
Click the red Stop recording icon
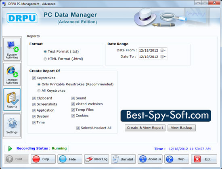[x=36, y=159]
